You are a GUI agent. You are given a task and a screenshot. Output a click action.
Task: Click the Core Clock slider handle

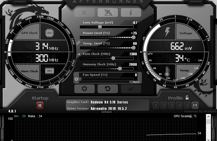click(113, 58)
